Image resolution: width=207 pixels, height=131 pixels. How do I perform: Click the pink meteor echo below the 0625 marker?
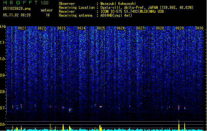click(x=100, y=107)
